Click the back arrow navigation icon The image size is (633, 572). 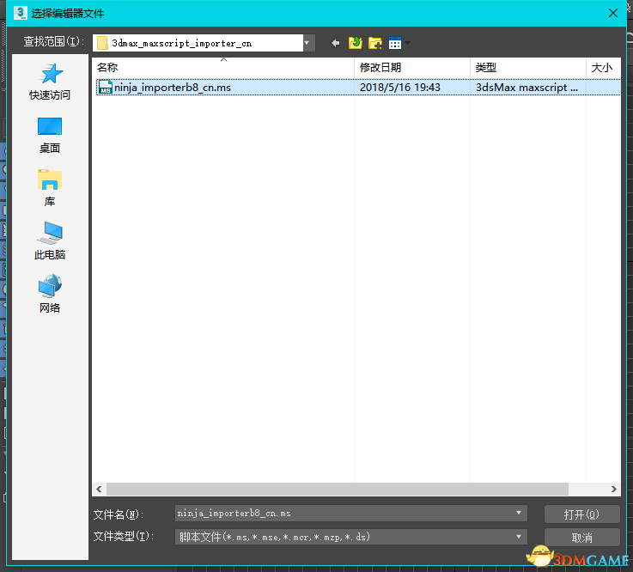click(335, 43)
